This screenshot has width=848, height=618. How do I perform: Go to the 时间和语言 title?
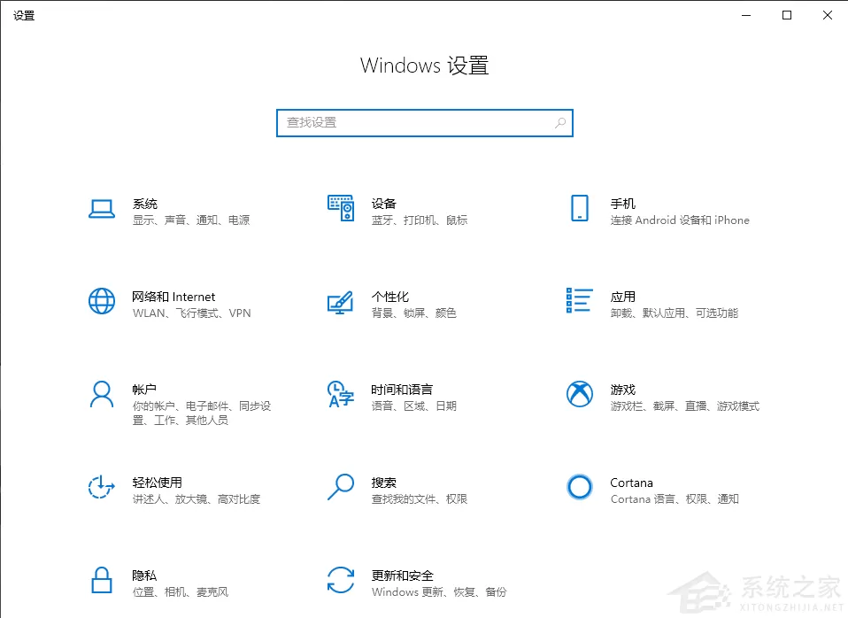click(403, 390)
